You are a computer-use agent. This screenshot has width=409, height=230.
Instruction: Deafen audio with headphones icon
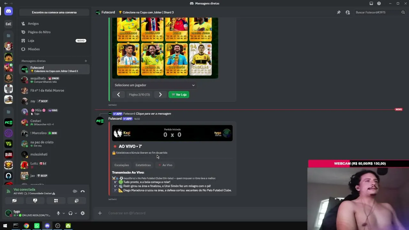70,213
